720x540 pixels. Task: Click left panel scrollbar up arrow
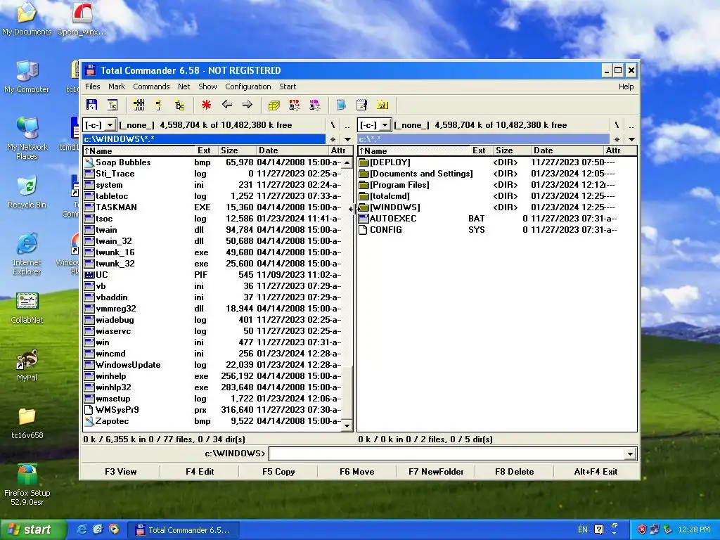347,163
